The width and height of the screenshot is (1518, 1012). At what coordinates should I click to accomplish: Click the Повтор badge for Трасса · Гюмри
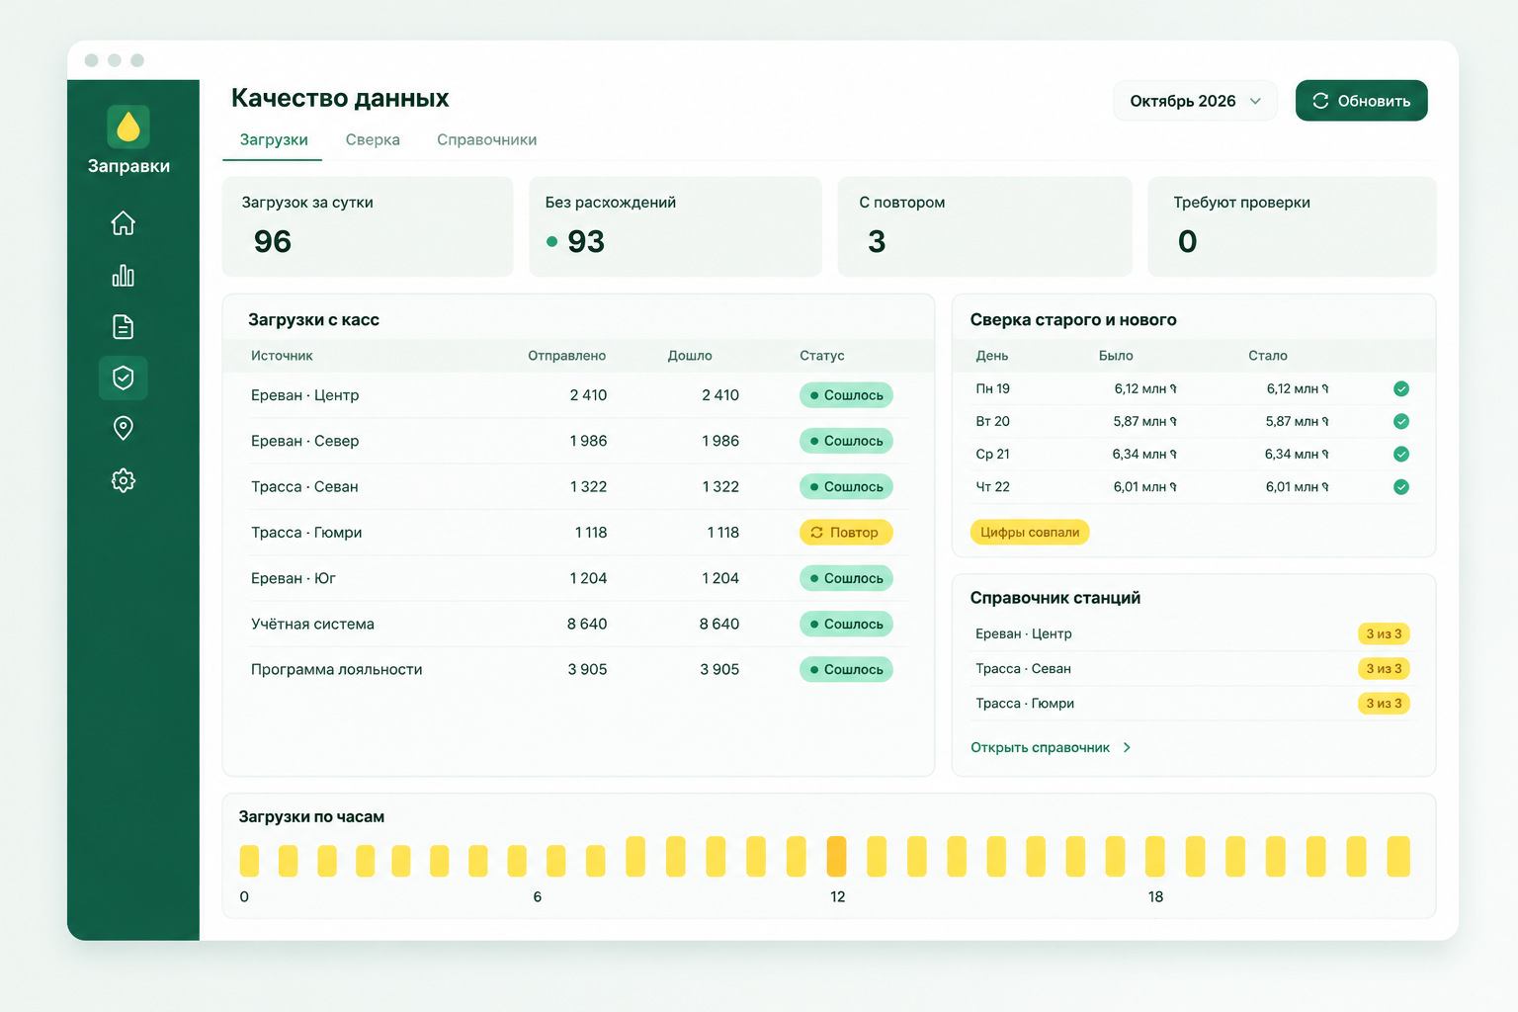coord(846,533)
